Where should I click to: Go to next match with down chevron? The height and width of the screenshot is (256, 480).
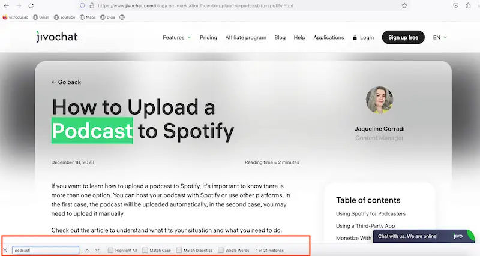click(x=97, y=250)
